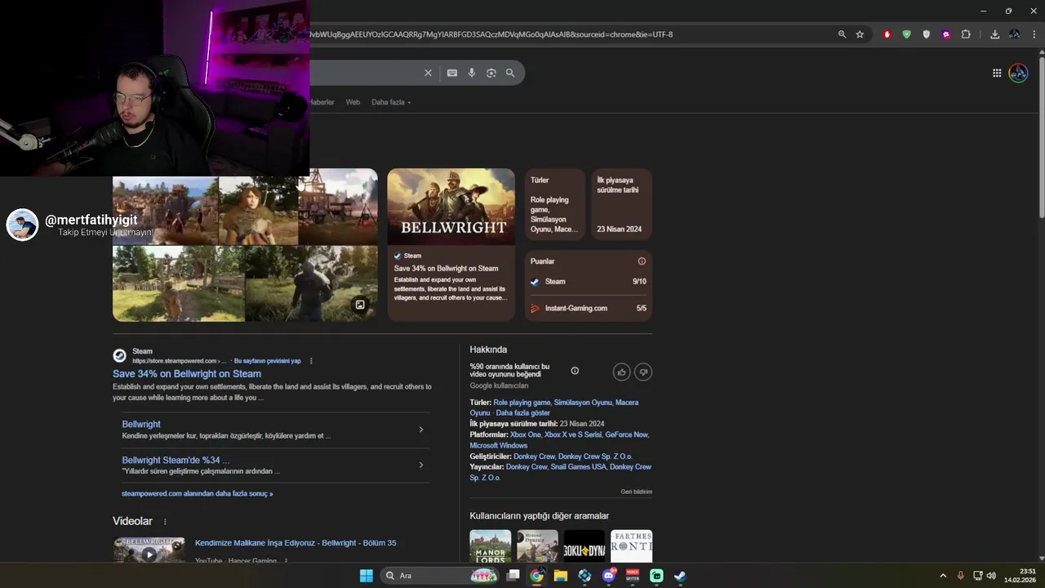The width and height of the screenshot is (1045, 588).
Task: Open the Role playing game genre link
Action: pyautogui.click(x=522, y=403)
